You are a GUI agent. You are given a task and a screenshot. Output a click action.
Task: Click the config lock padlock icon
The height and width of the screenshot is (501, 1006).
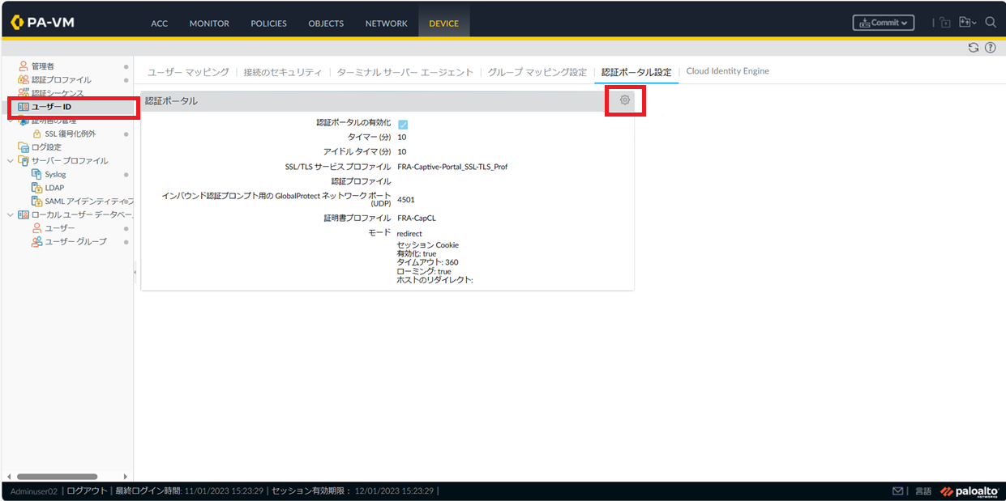click(x=945, y=23)
